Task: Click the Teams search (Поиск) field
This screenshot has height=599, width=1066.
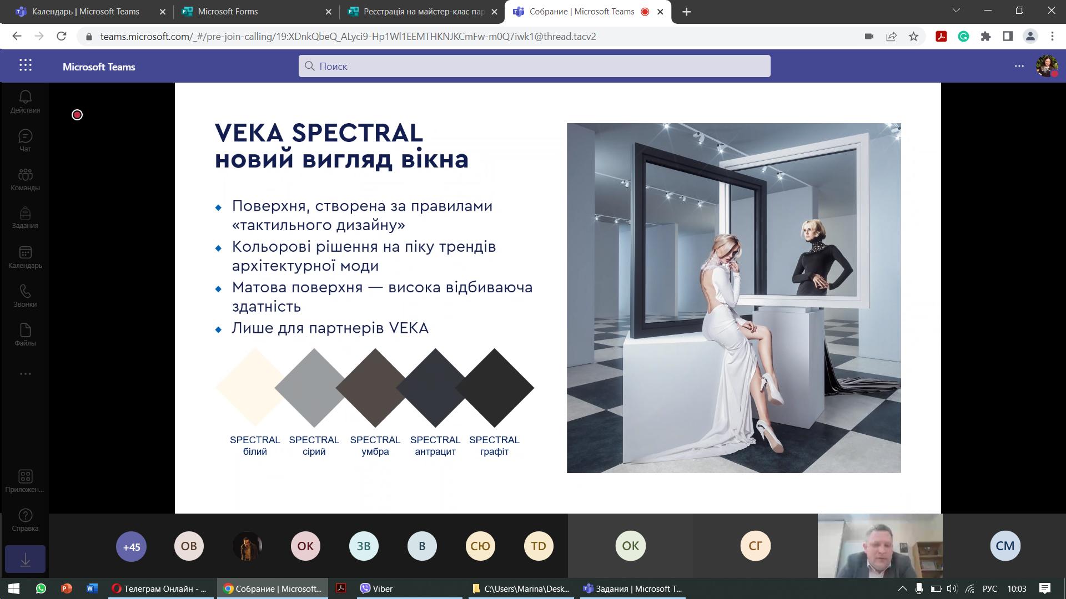Action: (534, 66)
